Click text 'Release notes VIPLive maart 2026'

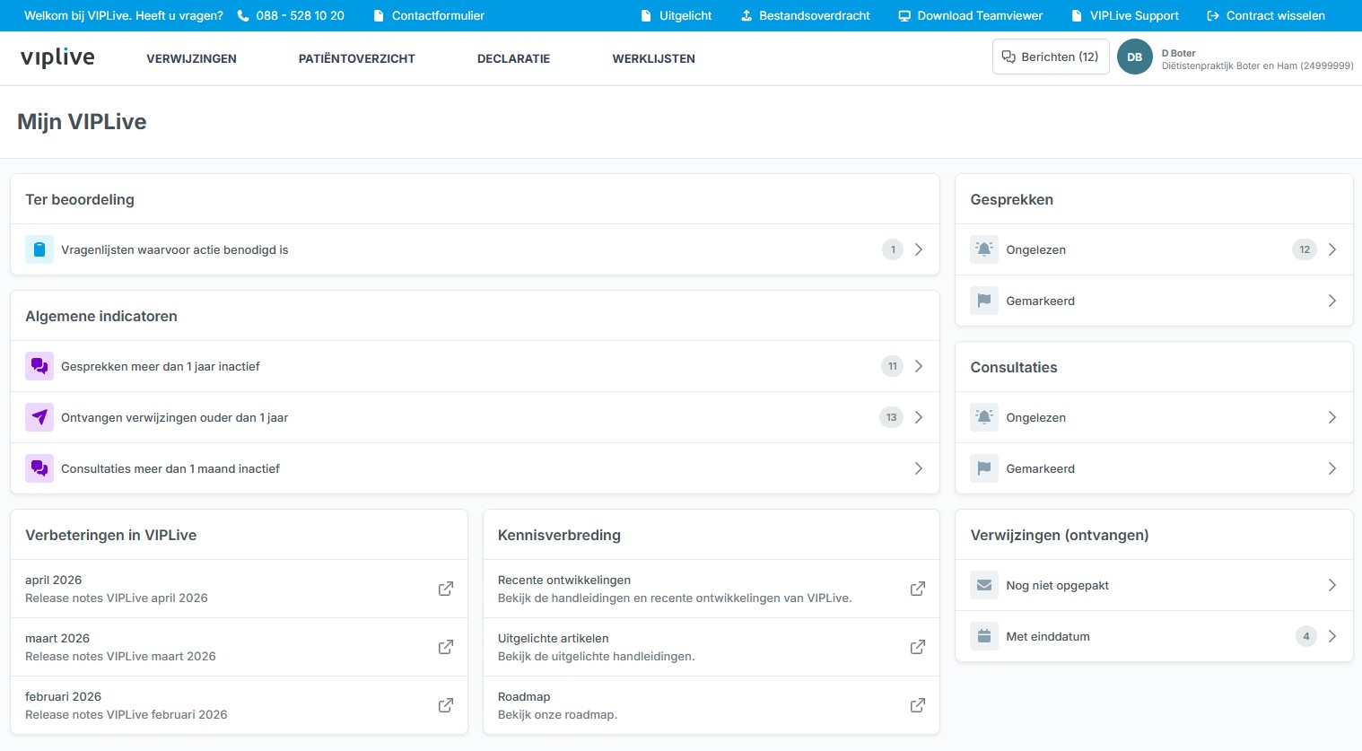click(120, 657)
